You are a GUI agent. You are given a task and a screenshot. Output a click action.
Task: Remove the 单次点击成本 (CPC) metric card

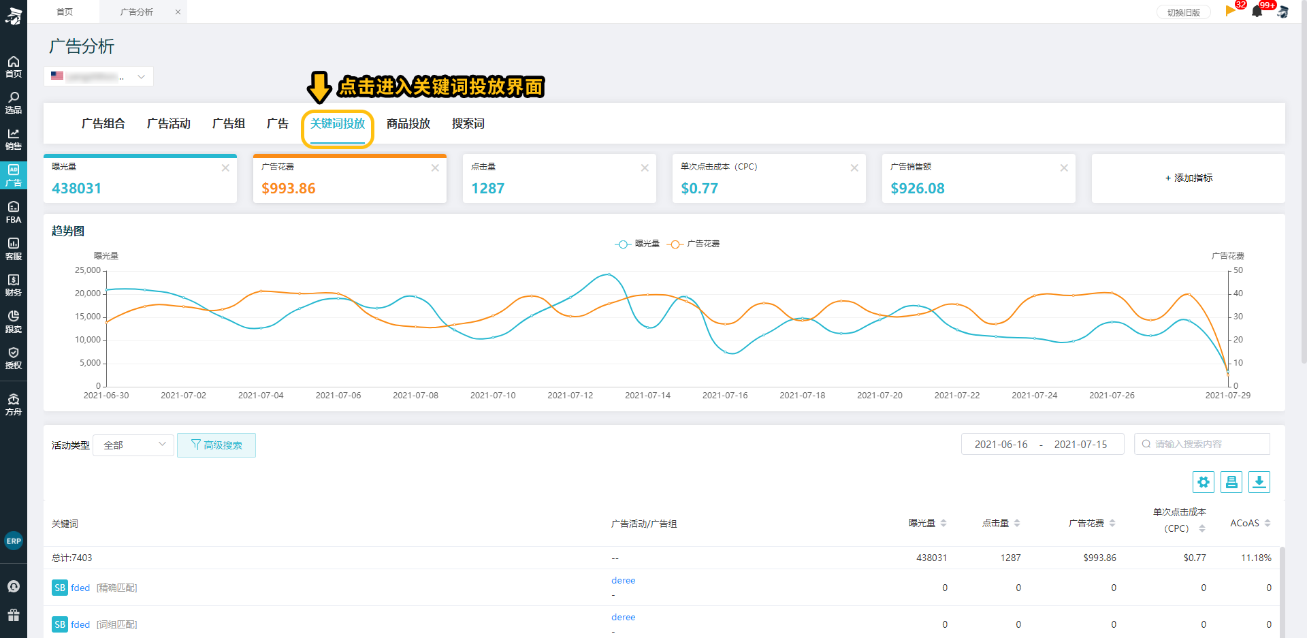(x=854, y=168)
